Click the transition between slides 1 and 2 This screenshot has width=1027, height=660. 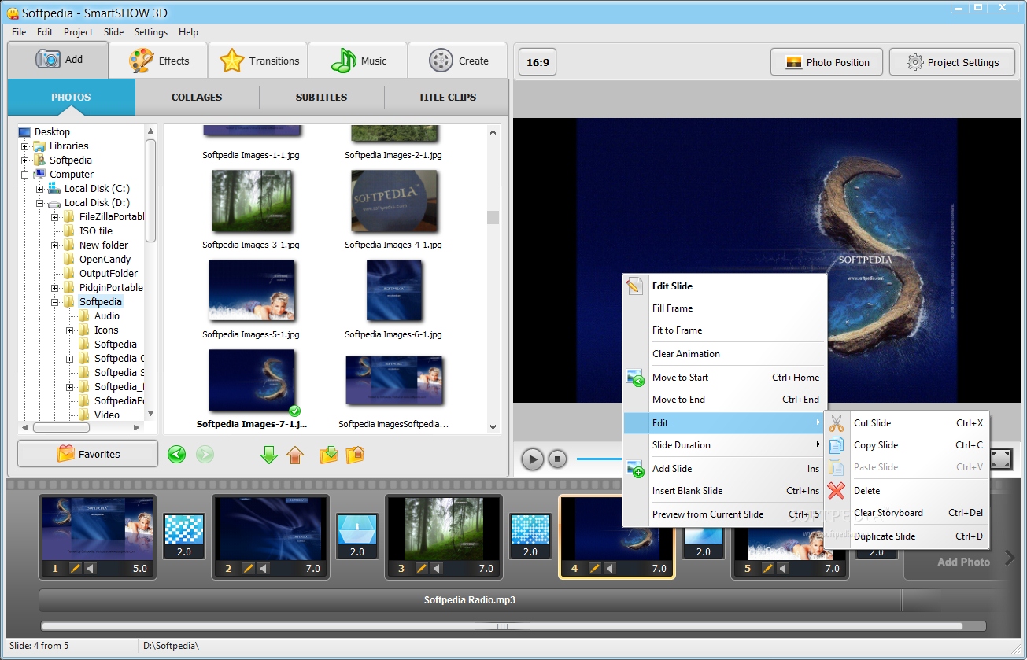[184, 536]
